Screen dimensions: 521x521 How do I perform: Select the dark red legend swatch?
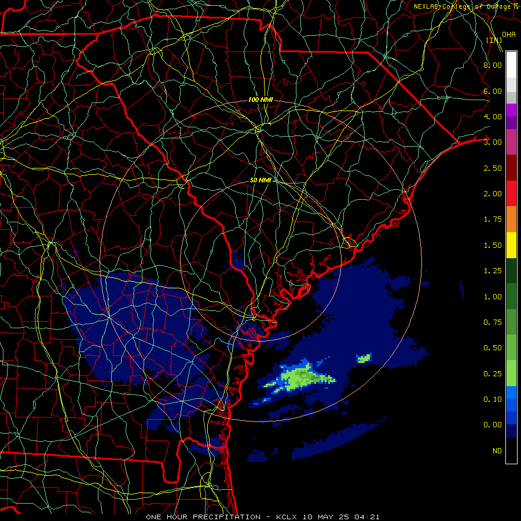(511, 168)
